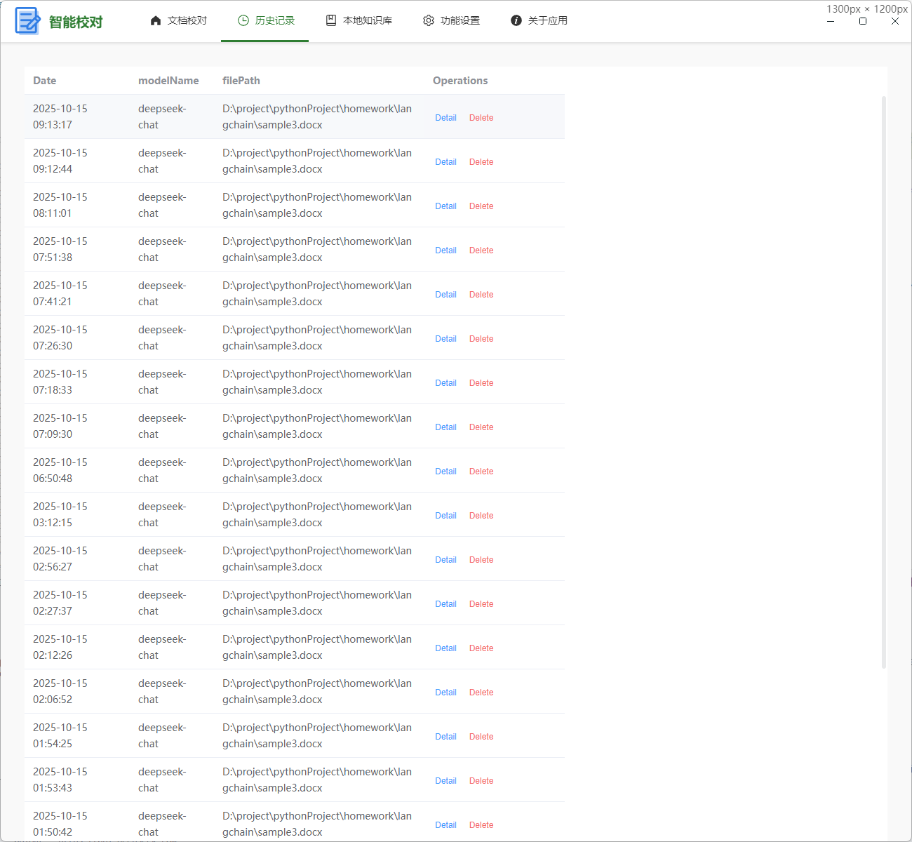Maximize the 智能校对 window
912x842 pixels.
pyautogui.click(x=863, y=21)
